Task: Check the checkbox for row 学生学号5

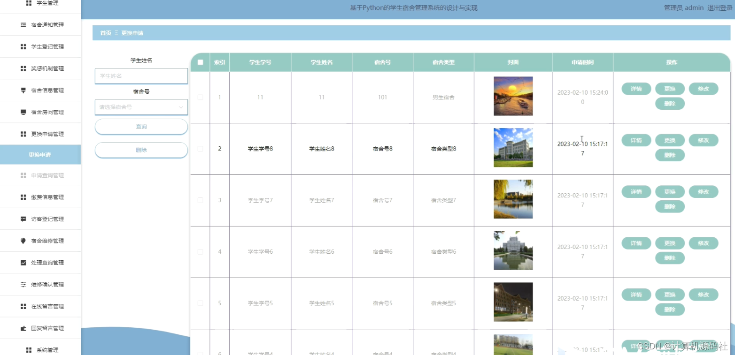Action: coord(201,303)
